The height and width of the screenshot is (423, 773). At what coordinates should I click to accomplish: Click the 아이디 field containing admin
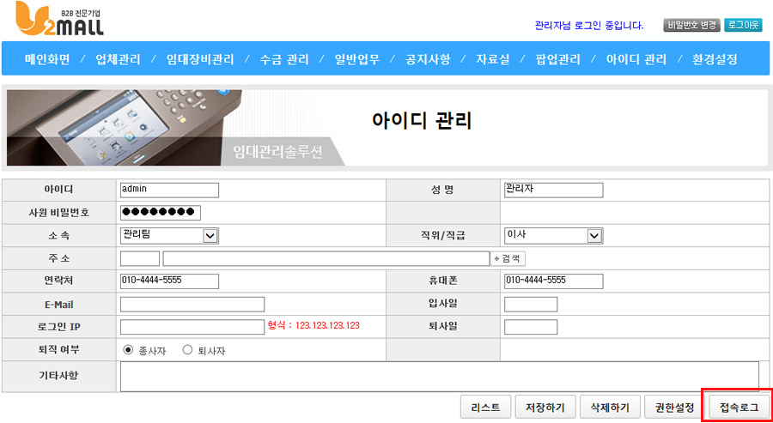(169, 190)
